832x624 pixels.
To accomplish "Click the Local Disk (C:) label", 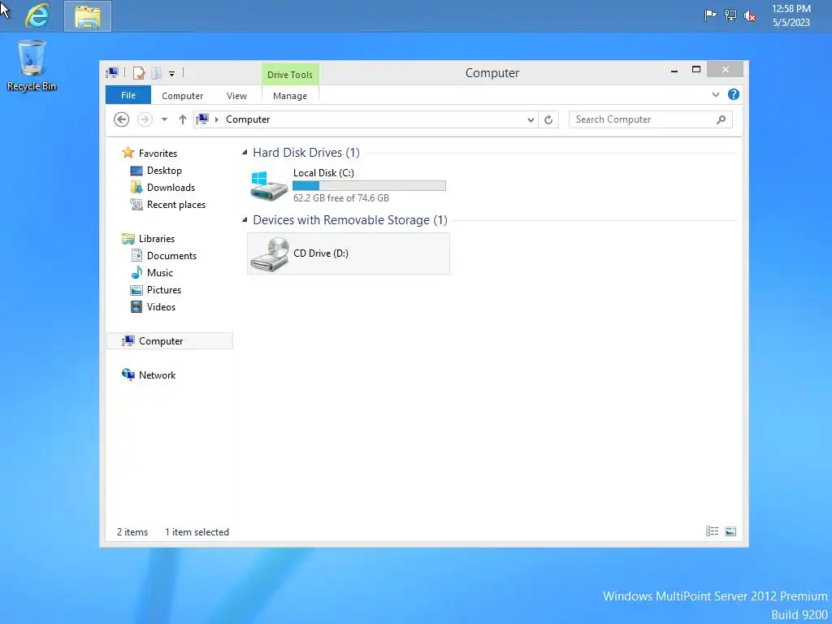I will click(x=323, y=172).
